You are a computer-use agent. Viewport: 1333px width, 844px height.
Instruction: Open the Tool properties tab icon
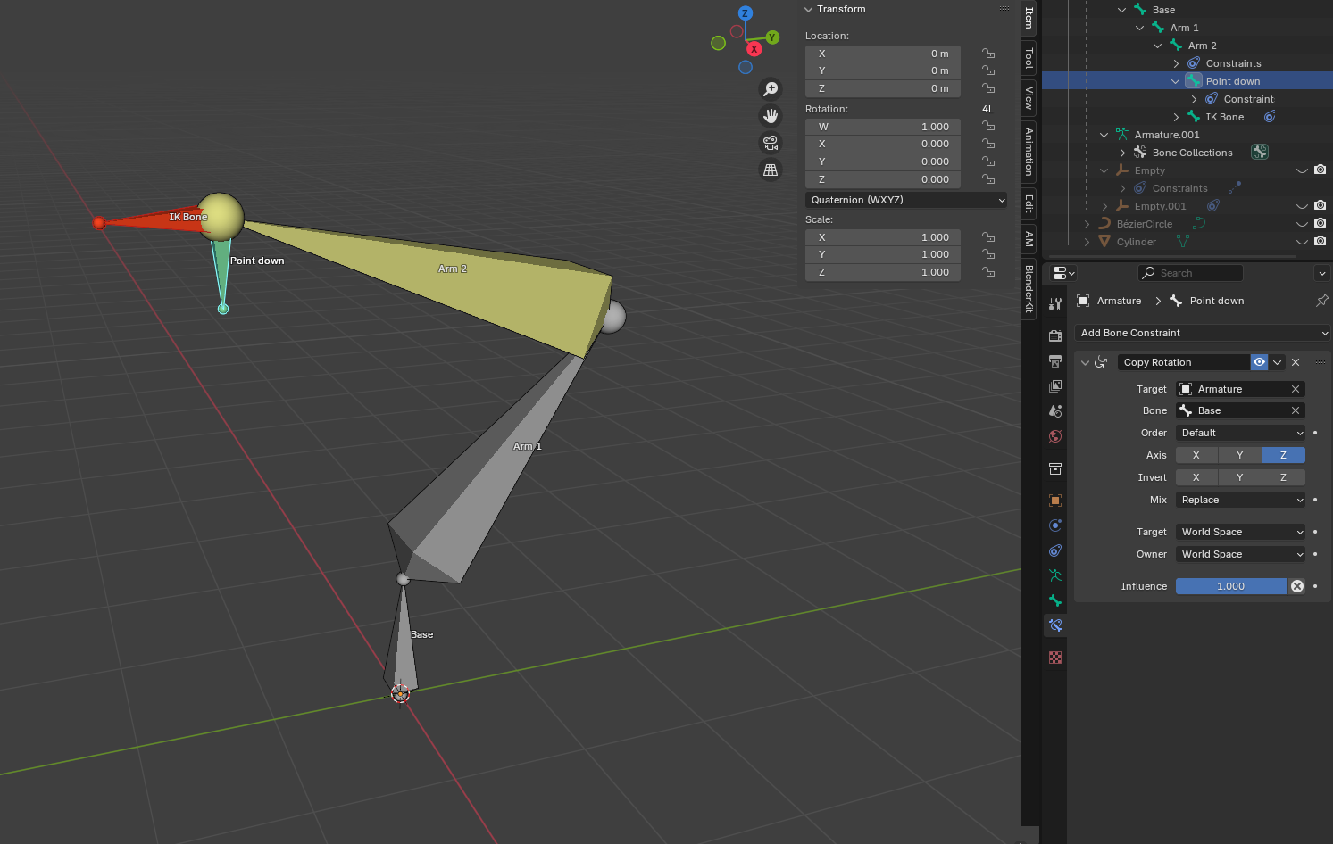pos(1055,304)
